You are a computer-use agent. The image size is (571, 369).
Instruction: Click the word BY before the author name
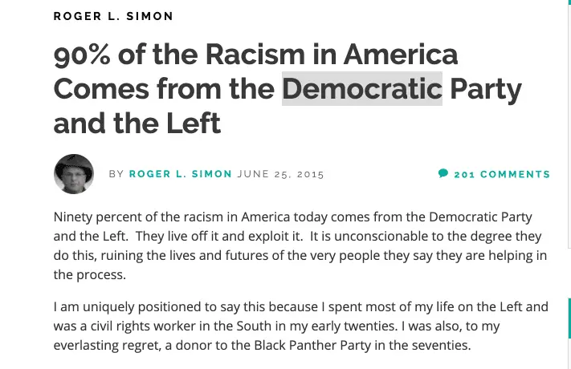(x=116, y=174)
